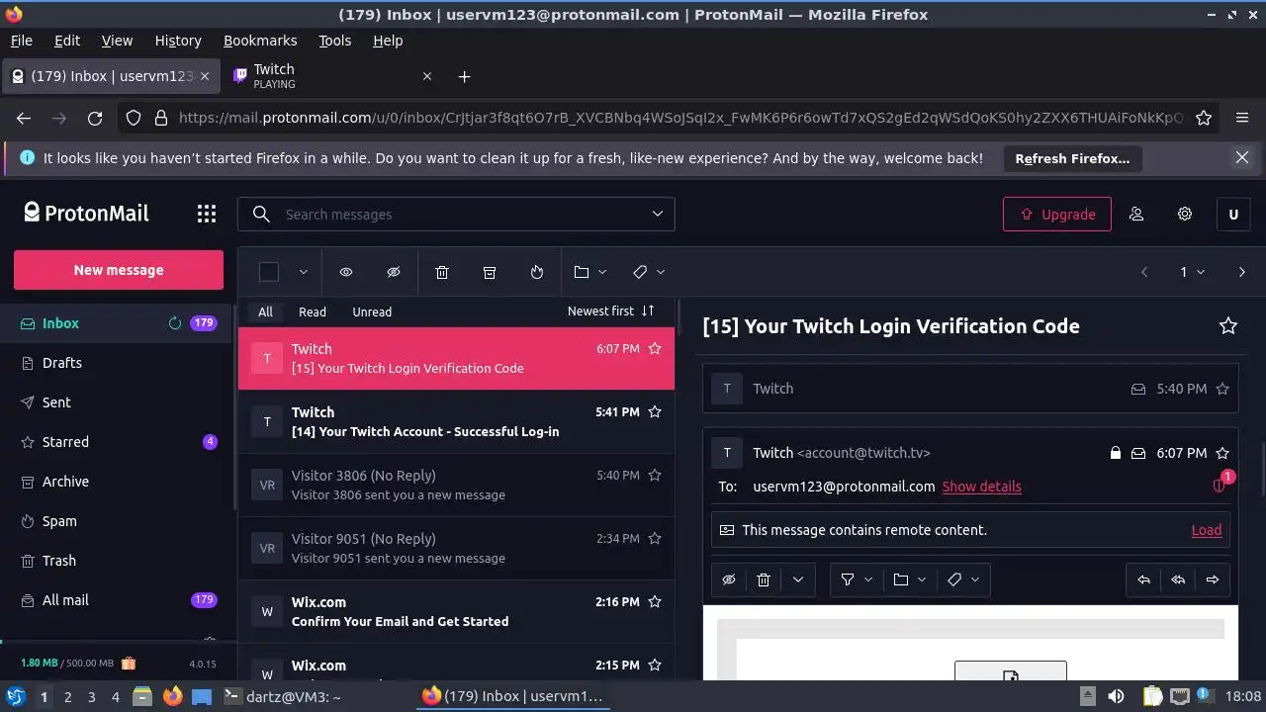The image size is (1266, 712).
Task: Open user account avatar U
Action: pyautogui.click(x=1233, y=215)
